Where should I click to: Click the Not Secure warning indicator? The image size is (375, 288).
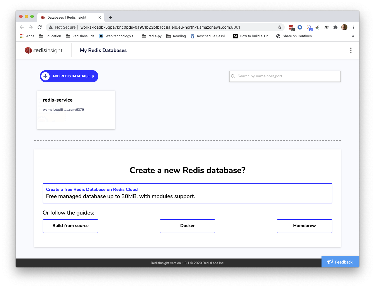click(x=62, y=27)
